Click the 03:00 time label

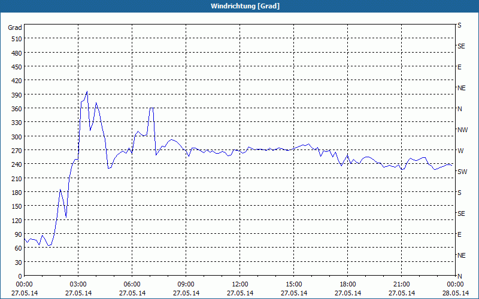coord(78,285)
